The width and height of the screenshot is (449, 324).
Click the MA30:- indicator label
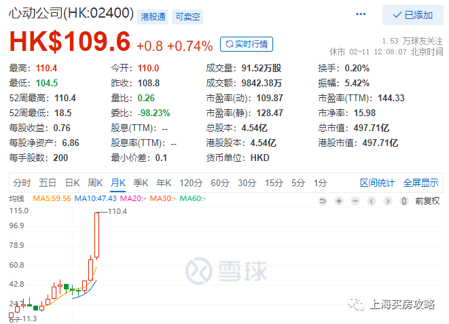coord(162,198)
